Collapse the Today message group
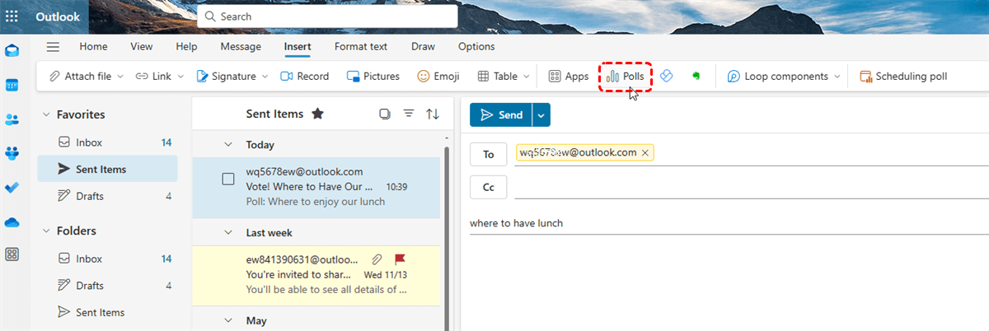 [228, 145]
